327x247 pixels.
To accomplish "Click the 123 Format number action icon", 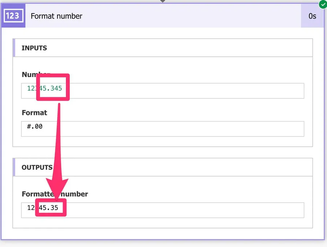I will pyautogui.click(x=13, y=16).
